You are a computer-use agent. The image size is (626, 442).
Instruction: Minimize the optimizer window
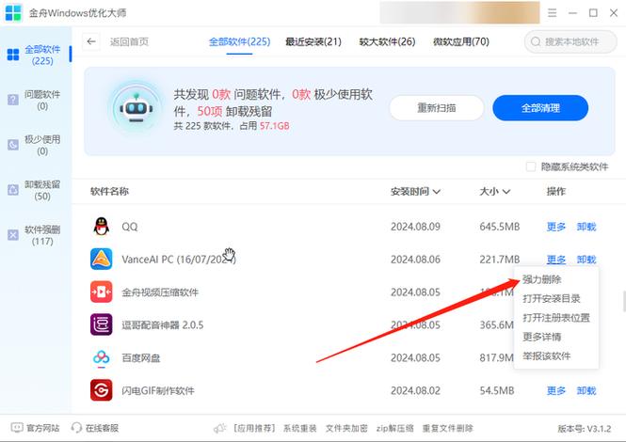(x=573, y=13)
